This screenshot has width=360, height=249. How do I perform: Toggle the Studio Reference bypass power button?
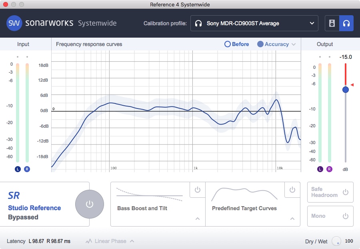coord(90,204)
